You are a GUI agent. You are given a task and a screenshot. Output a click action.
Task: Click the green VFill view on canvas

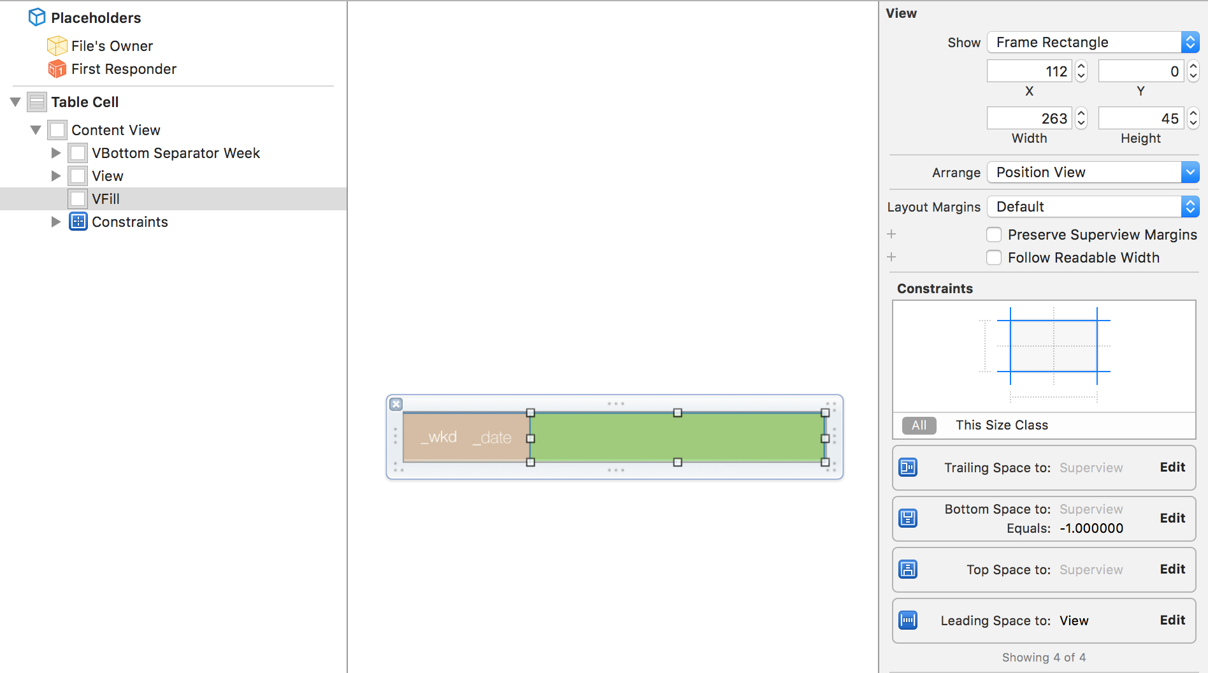[677, 437]
